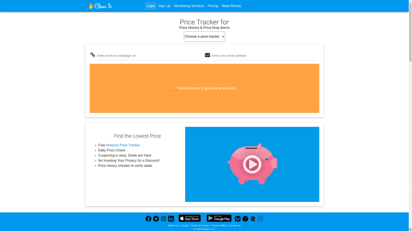This screenshot has height=231, width=412.
Task: Open the Facebook icon in footer
Action: click(x=148, y=219)
